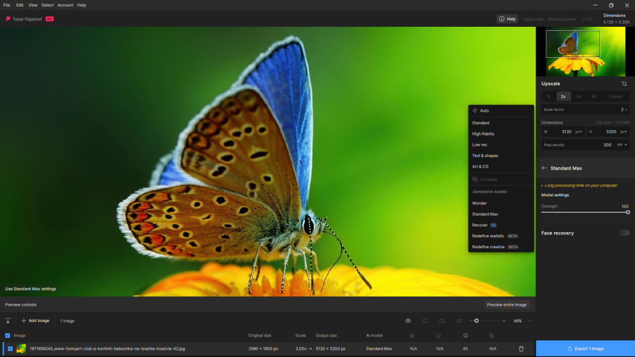Choose High fidelity from the model list
This screenshot has height=357, width=635.
click(x=483, y=134)
